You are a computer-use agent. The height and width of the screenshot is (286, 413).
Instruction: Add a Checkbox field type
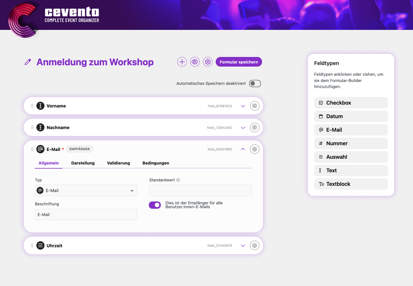pos(351,103)
